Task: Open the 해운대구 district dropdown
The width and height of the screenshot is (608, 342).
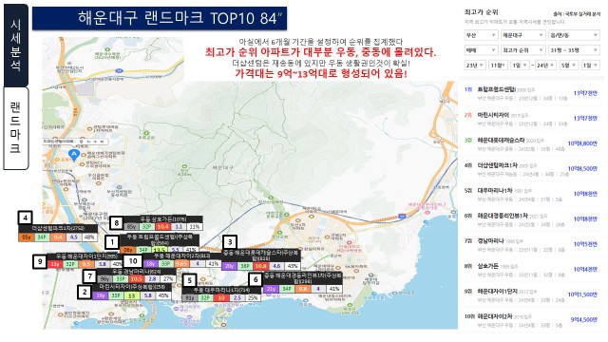Action: [x=523, y=35]
